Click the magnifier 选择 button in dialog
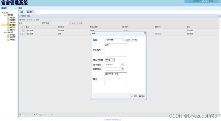The width and height of the screenshot is (221, 121). [127, 40]
